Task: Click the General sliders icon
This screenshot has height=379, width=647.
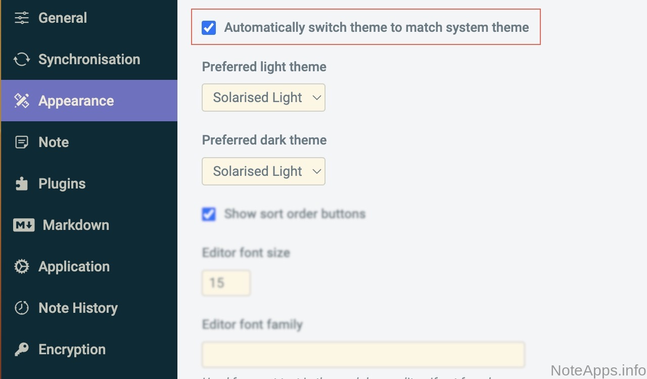Action: point(22,18)
